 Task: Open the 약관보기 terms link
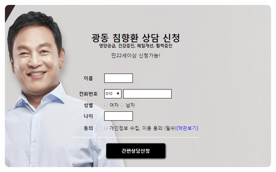(187, 128)
